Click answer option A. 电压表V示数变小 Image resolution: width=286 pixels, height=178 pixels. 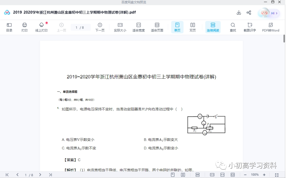pyautogui.click(x=78, y=140)
